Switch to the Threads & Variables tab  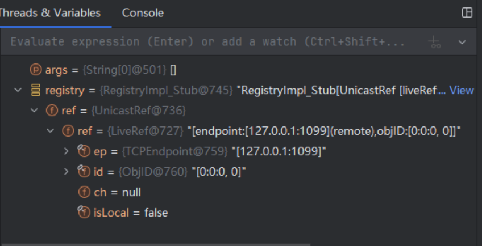(x=50, y=12)
